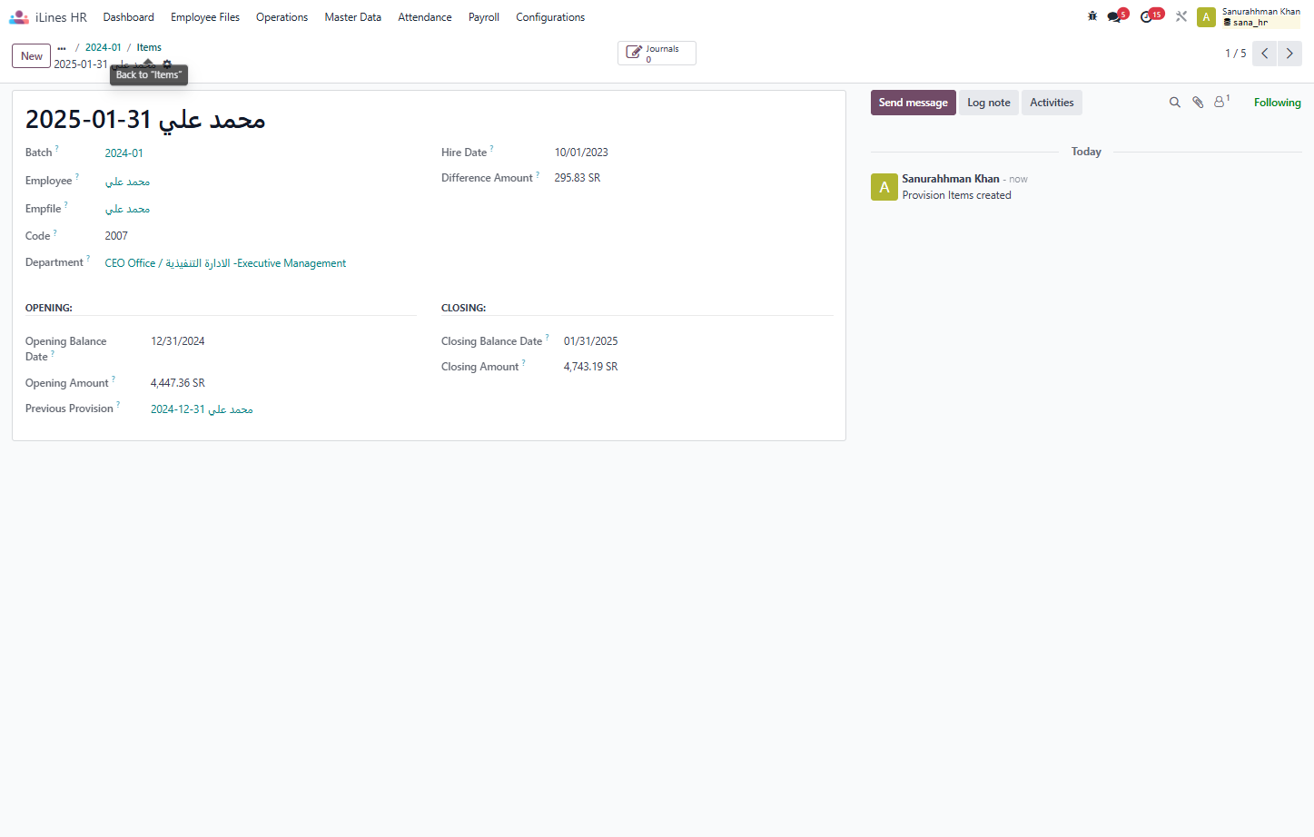Click the author avatar in chatter message

884,187
